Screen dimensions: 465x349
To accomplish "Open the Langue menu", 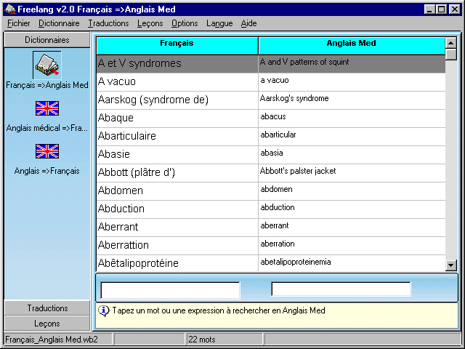I will click(x=219, y=23).
